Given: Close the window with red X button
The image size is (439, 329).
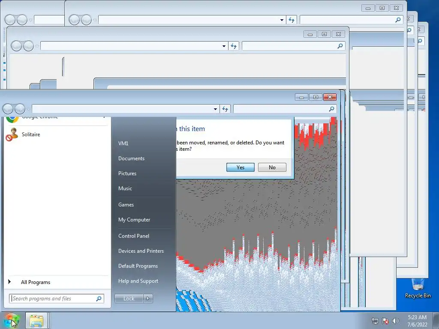Looking at the screenshot, I should pyautogui.click(x=330, y=97).
